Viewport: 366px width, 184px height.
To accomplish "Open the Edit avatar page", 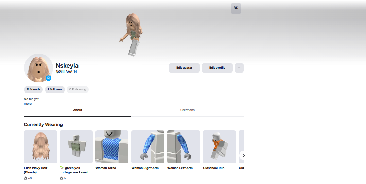I will point(184,68).
